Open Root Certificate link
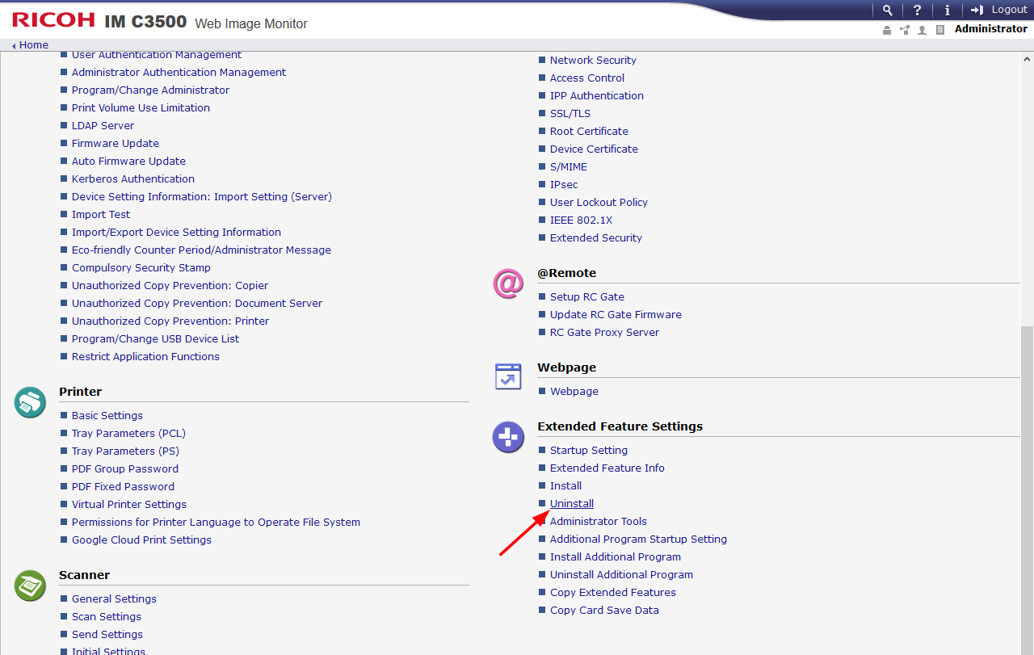The image size is (1034, 655). pyautogui.click(x=589, y=132)
